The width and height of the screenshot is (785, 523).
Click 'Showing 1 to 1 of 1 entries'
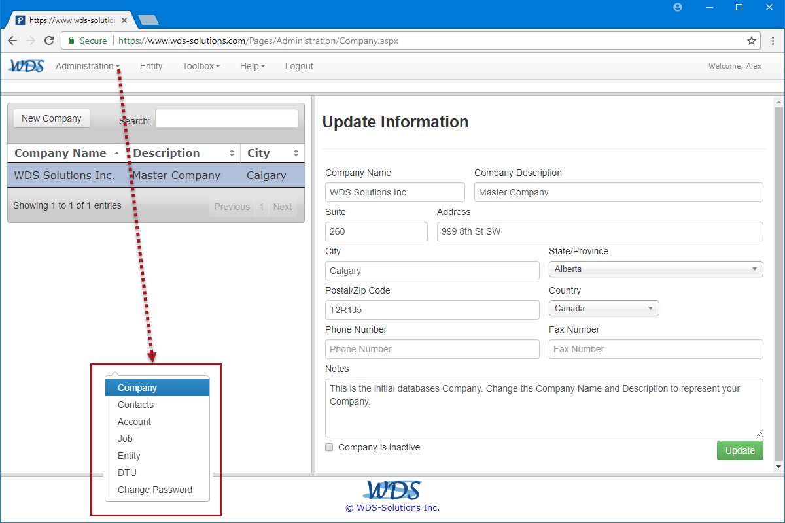[67, 205]
